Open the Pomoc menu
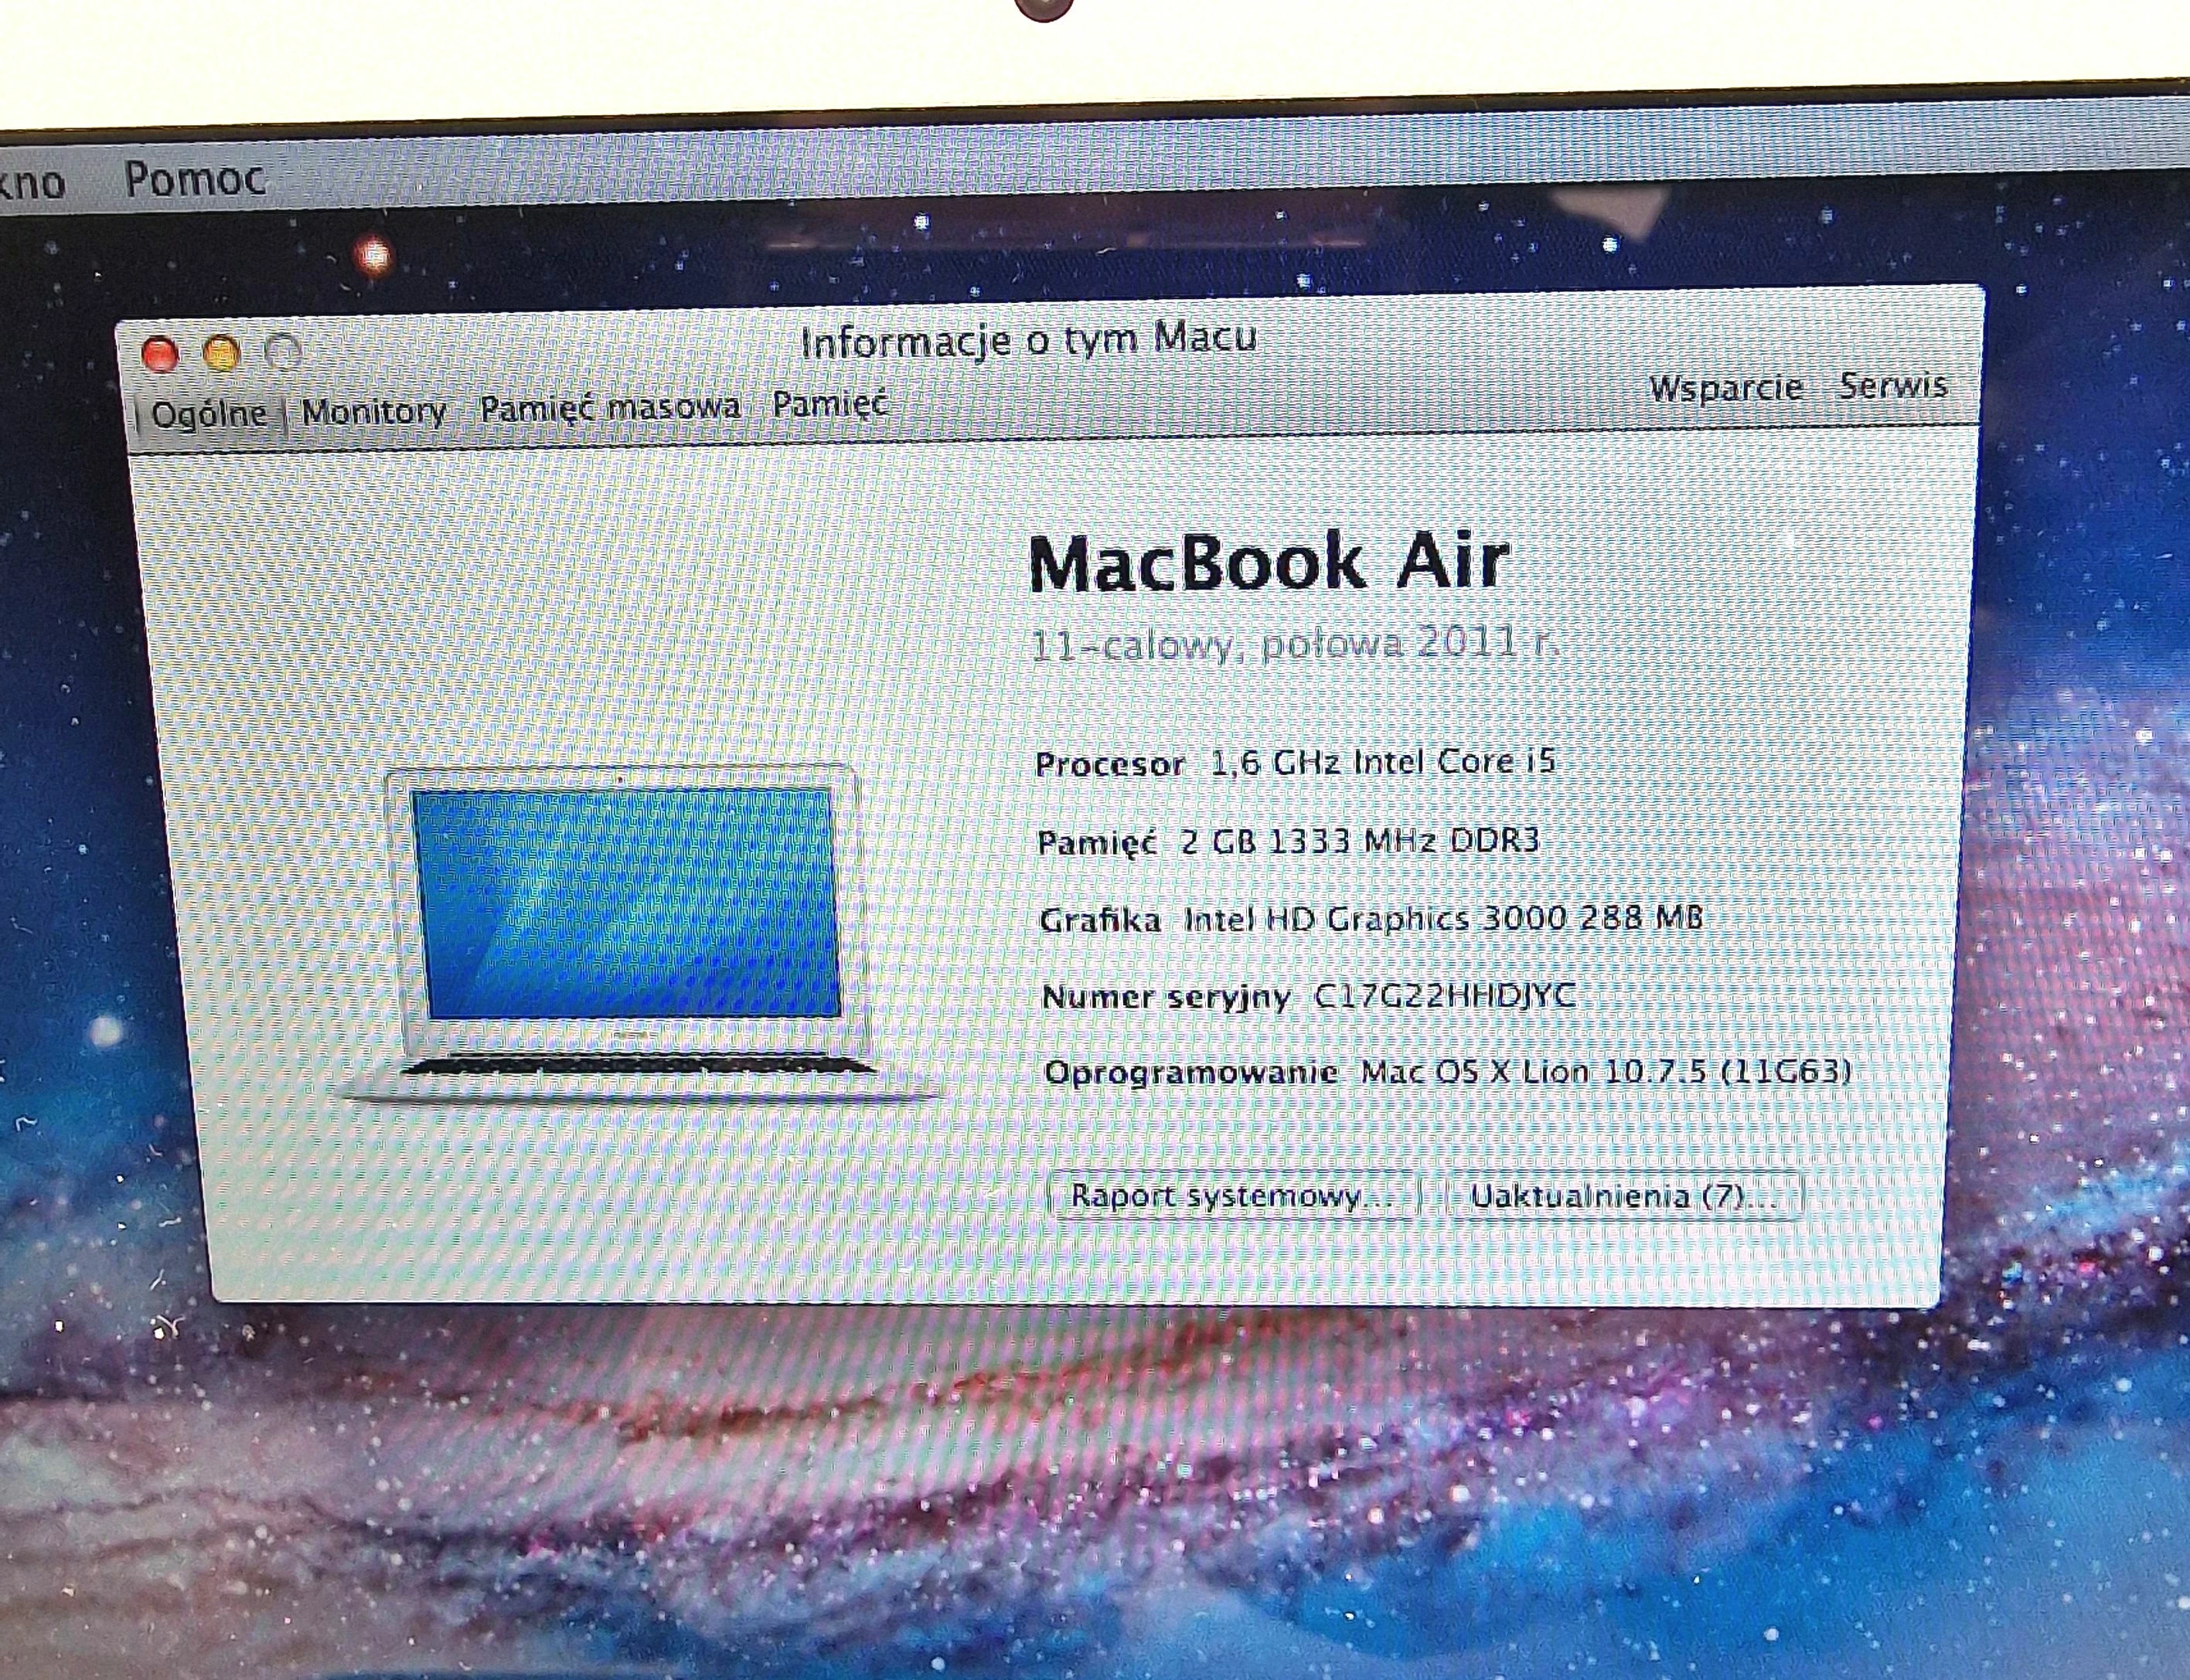This screenshot has width=2190, height=1680. (x=195, y=179)
